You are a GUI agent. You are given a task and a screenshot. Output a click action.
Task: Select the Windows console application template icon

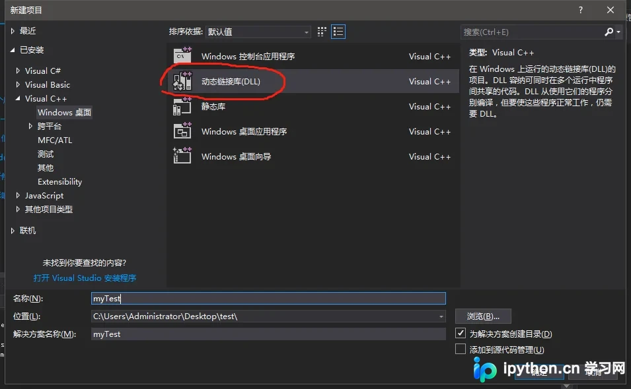point(182,55)
